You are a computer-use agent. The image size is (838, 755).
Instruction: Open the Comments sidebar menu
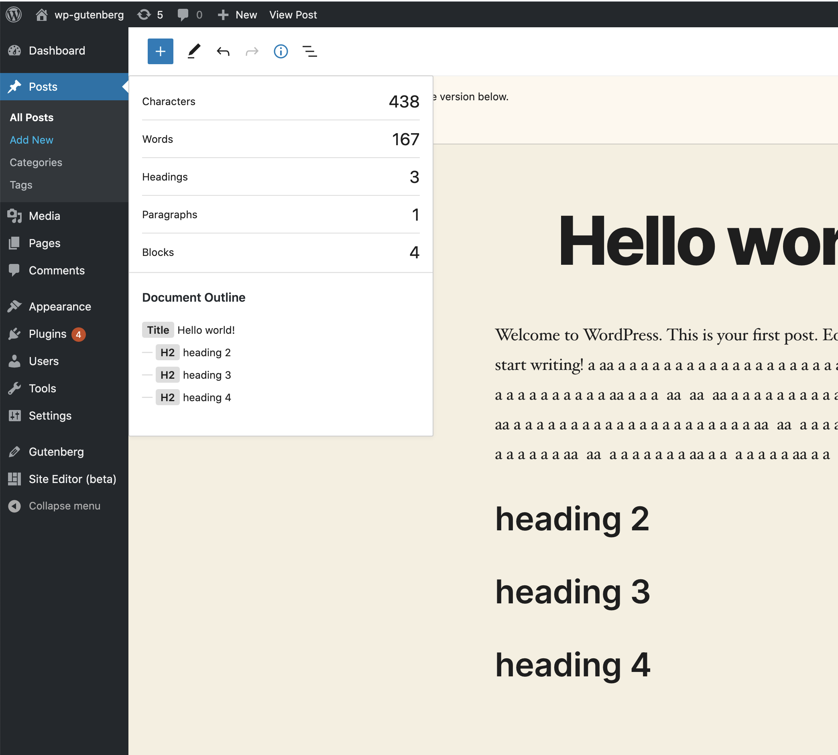click(x=64, y=270)
